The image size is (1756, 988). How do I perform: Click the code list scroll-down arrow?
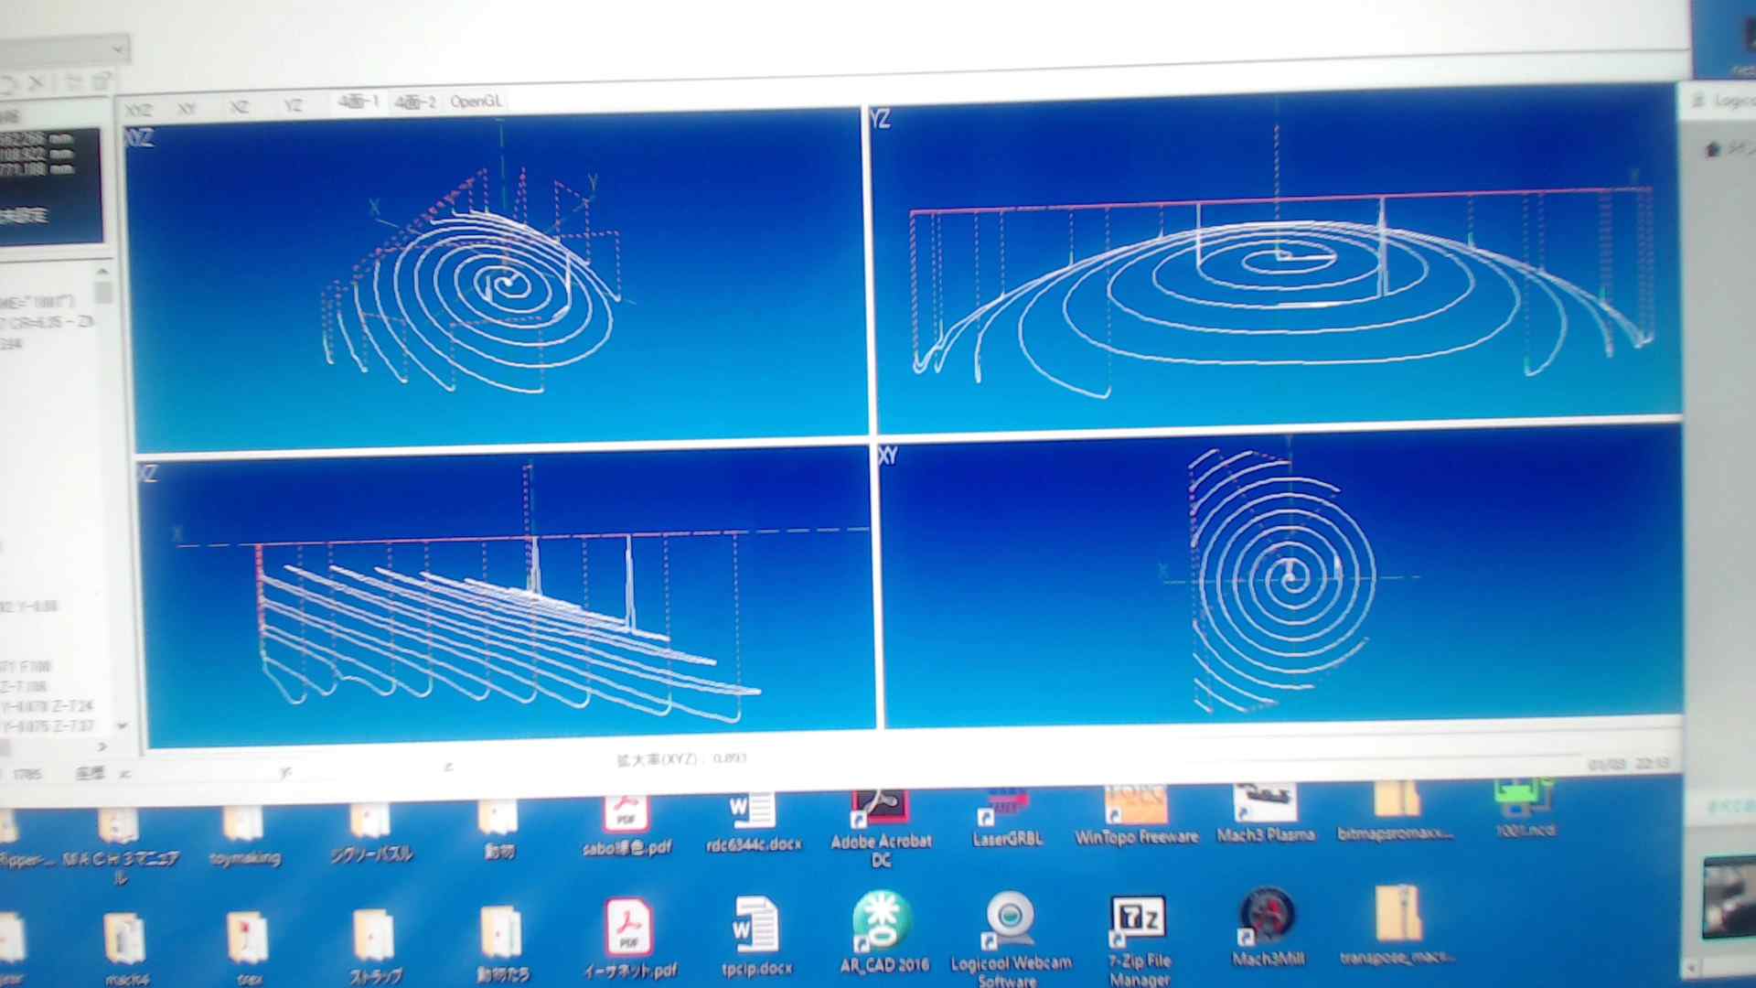(x=122, y=725)
